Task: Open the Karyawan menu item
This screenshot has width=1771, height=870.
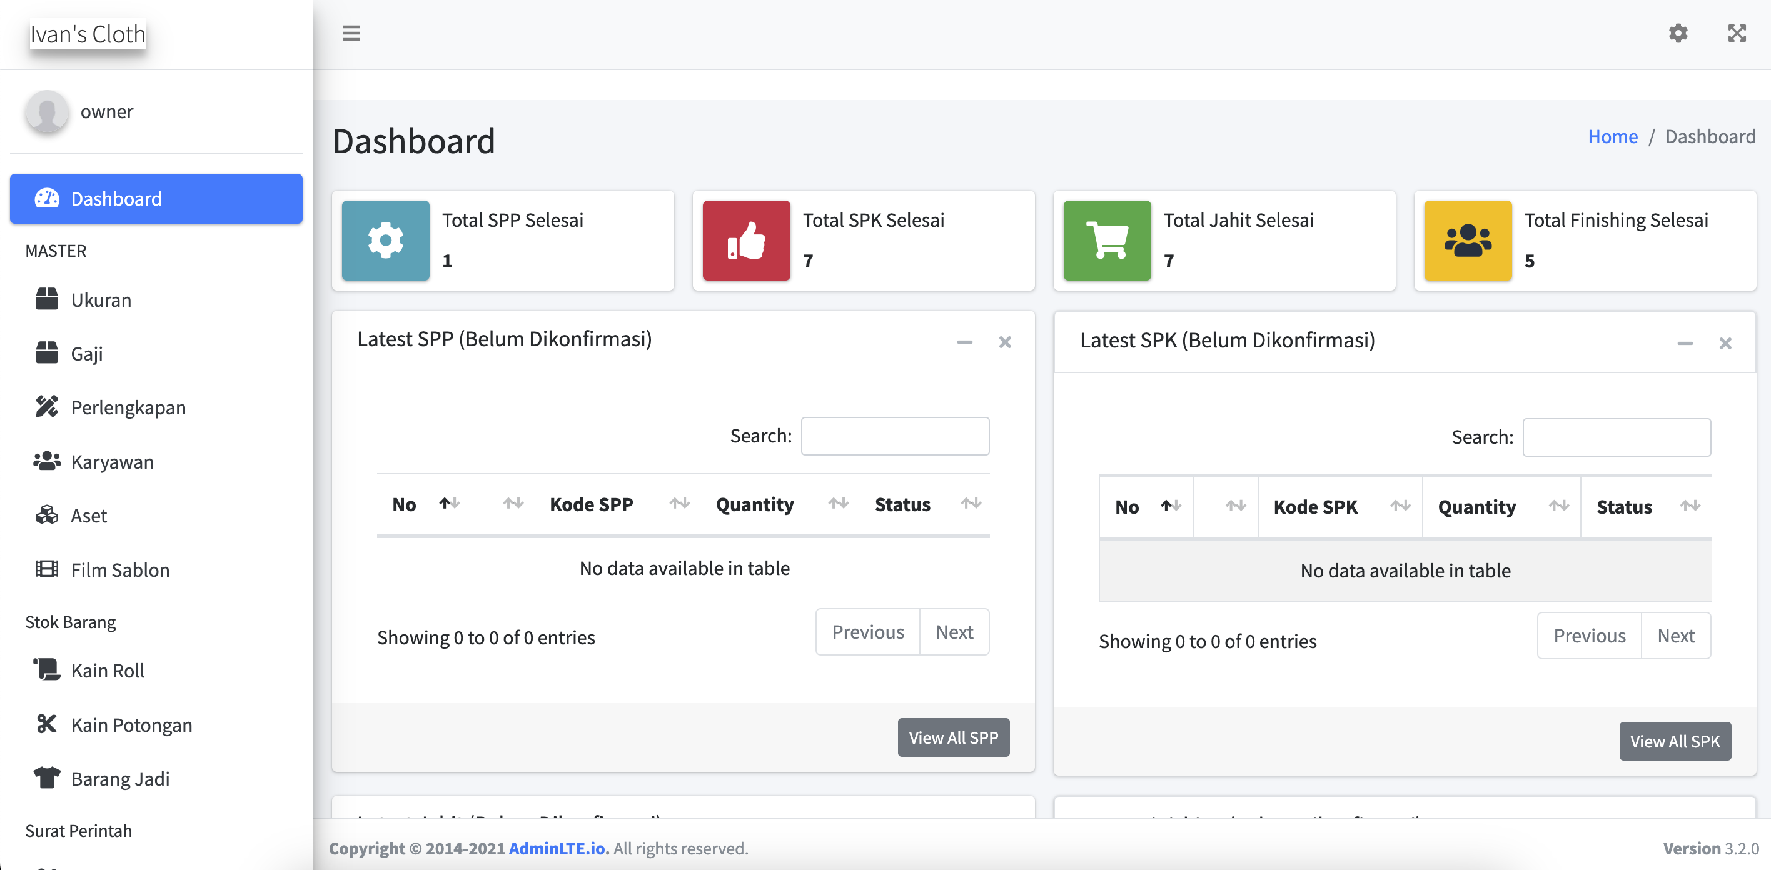Action: tap(112, 461)
